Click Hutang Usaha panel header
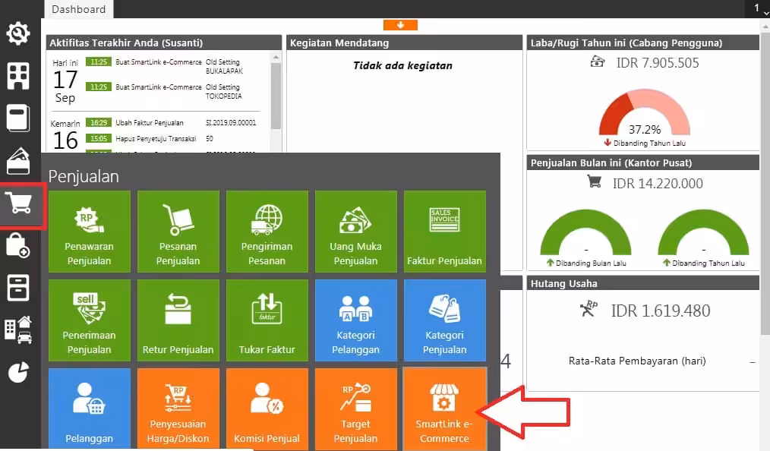This screenshot has width=770, height=451. [x=643, y=283]
